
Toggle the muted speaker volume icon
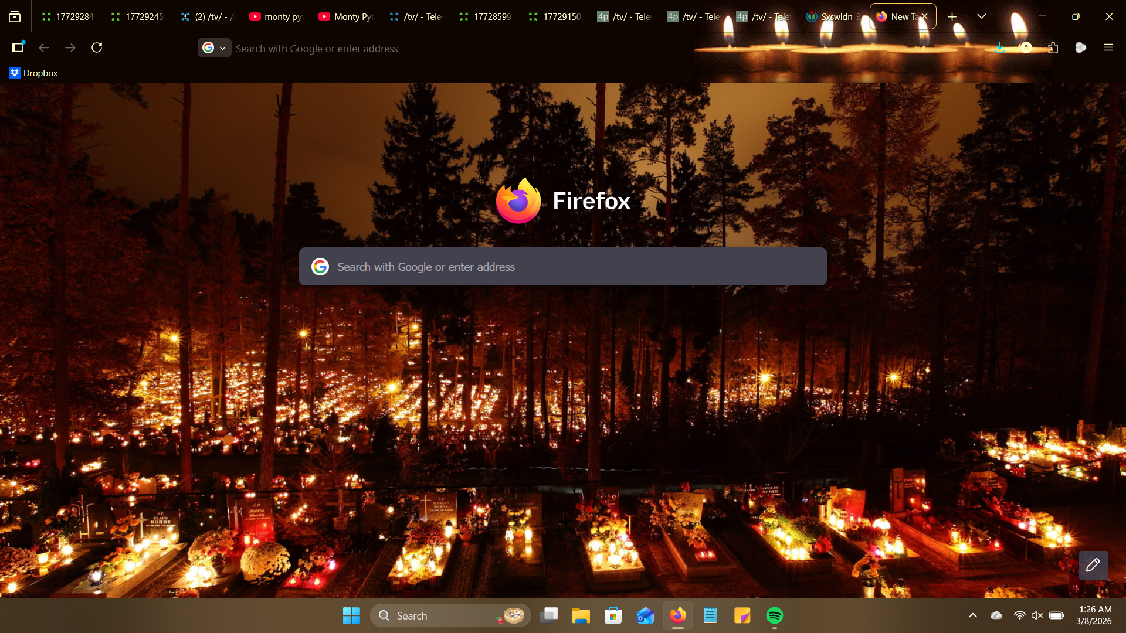(x=1037, y=615)
